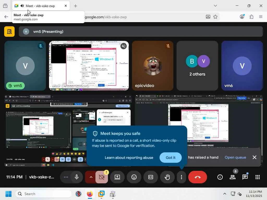Open Firefox View icon

pos(5,6)
